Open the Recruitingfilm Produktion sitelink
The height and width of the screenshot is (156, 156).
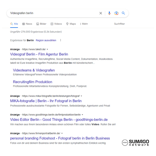coord(32,82)
